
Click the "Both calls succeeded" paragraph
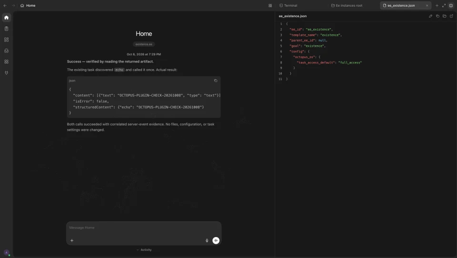click(x=141, y=127)
